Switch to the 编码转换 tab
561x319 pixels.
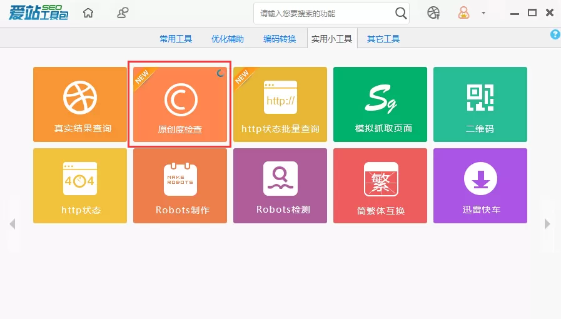280,39
